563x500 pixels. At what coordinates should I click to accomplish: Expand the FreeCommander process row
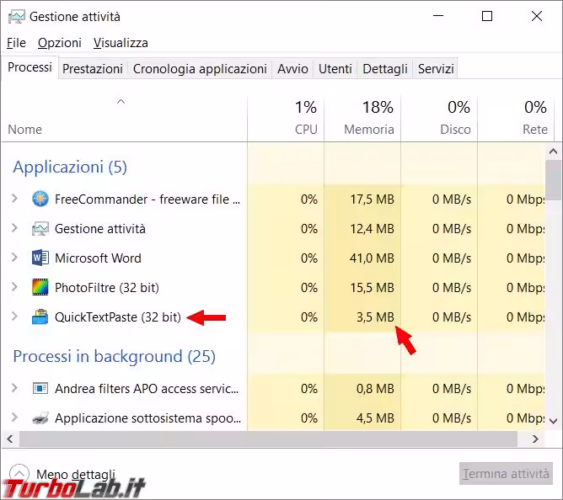14,199
